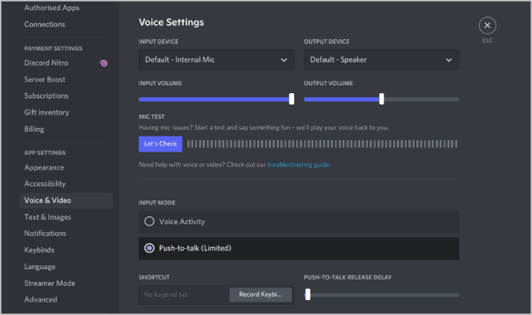Click the Let's Check mic test button
The image size is (532, 315).
point(161,144)
